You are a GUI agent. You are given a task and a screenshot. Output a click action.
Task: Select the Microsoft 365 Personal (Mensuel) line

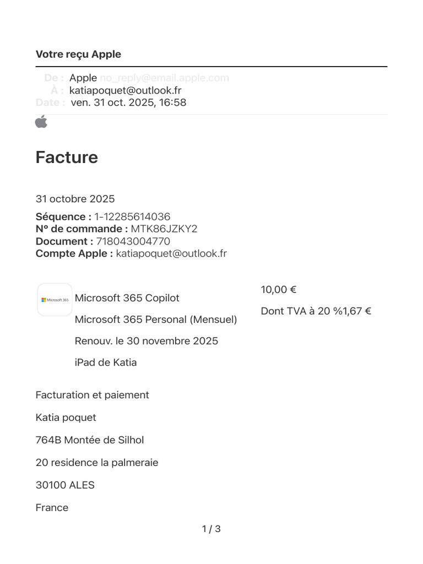tap(156, 319)
